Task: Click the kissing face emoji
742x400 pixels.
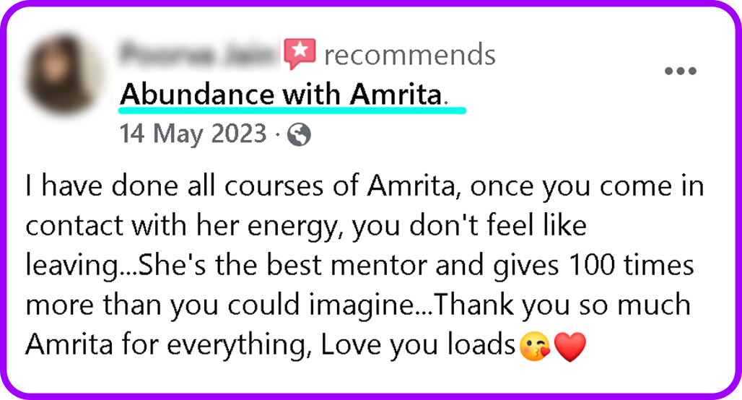Action: (x=535, y=347)
